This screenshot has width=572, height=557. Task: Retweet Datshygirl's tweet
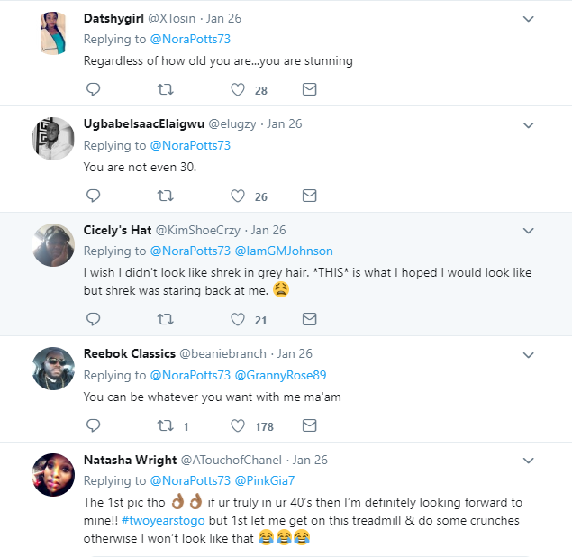[165, 89]
